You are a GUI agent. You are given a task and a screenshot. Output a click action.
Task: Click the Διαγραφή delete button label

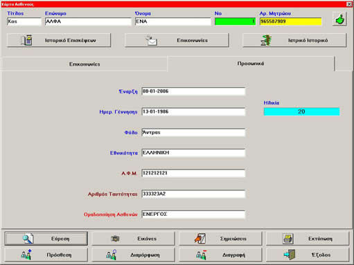coord(233,255)
